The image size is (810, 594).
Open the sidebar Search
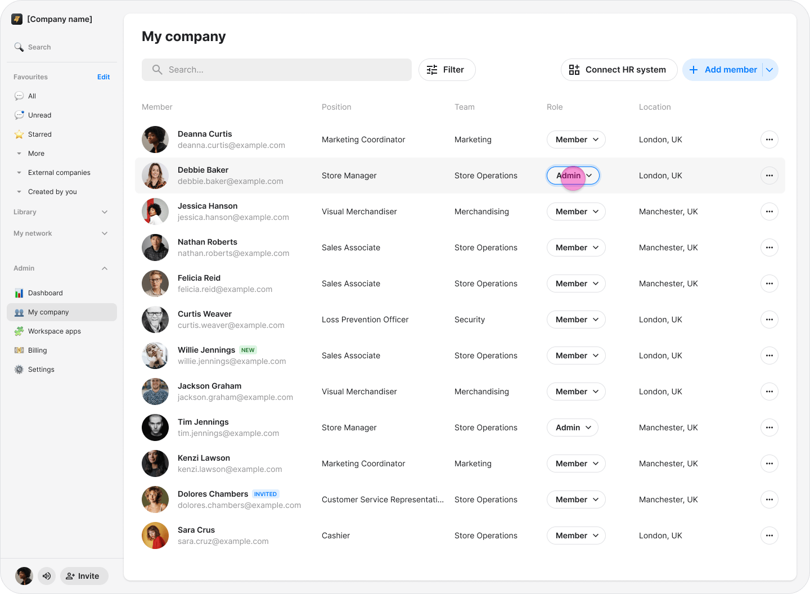[33, 47]
